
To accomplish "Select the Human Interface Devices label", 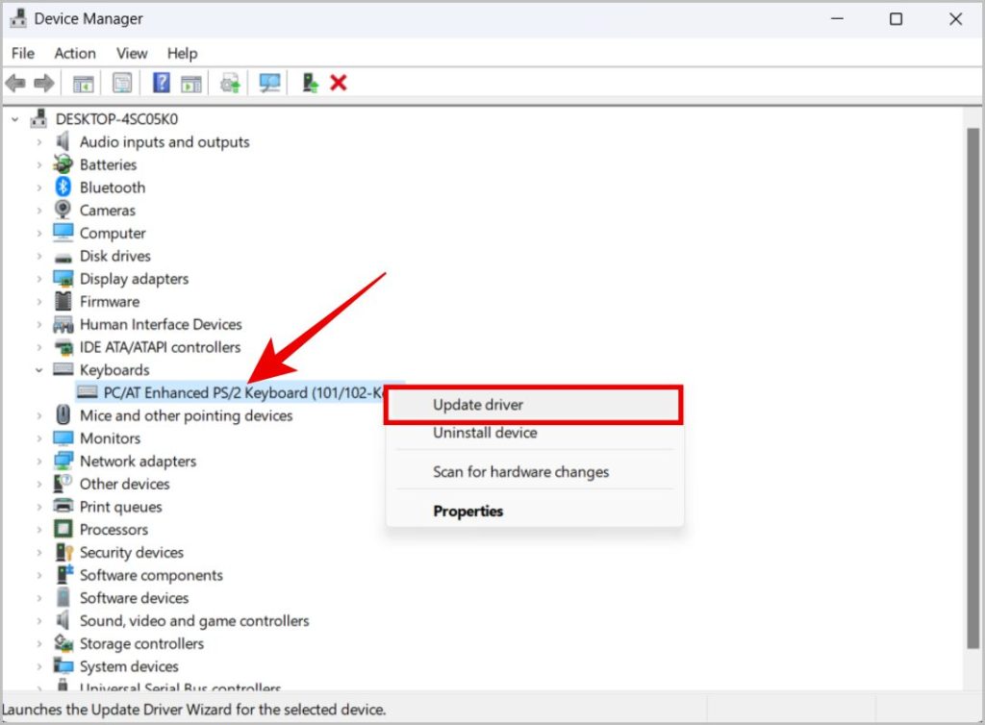I will point(161,324).
